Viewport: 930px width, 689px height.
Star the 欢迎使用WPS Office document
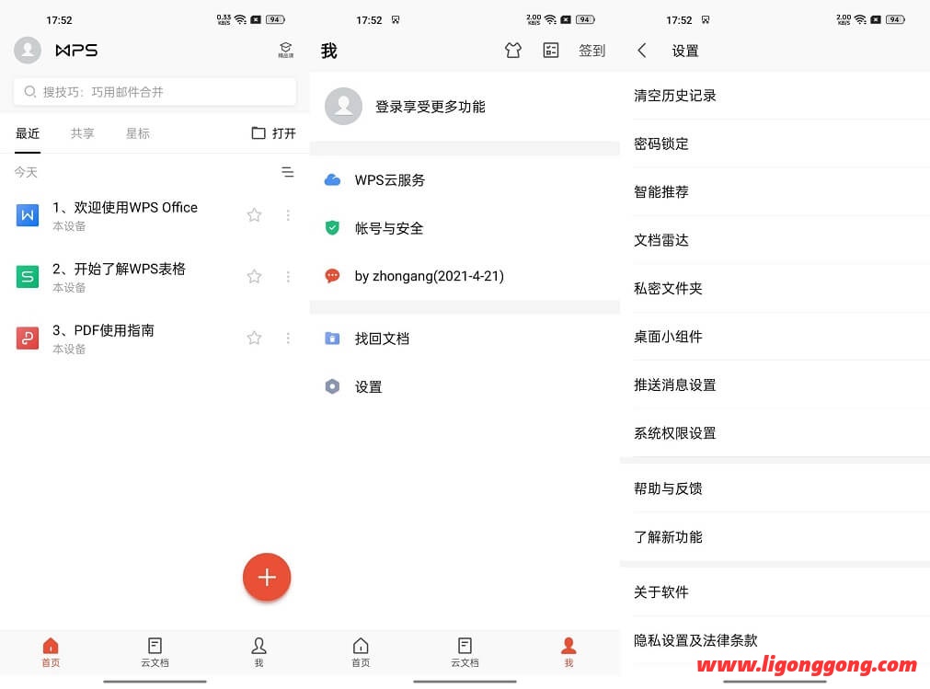pos(254,214)
